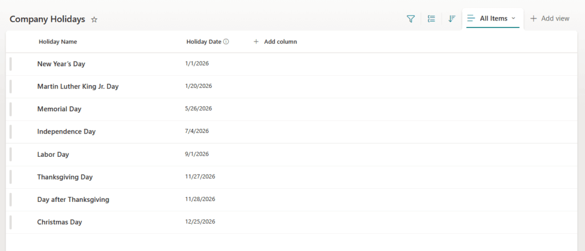Select the New Year's Day row handle
The image size is (585, 251).
point(11,64)
